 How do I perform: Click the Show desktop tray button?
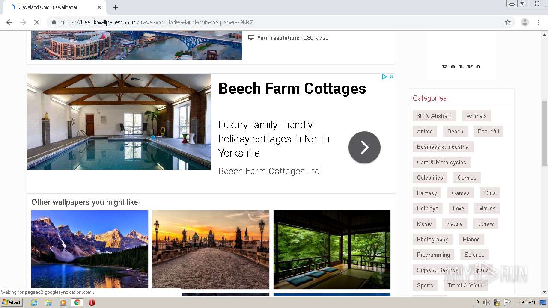[543, 302]
